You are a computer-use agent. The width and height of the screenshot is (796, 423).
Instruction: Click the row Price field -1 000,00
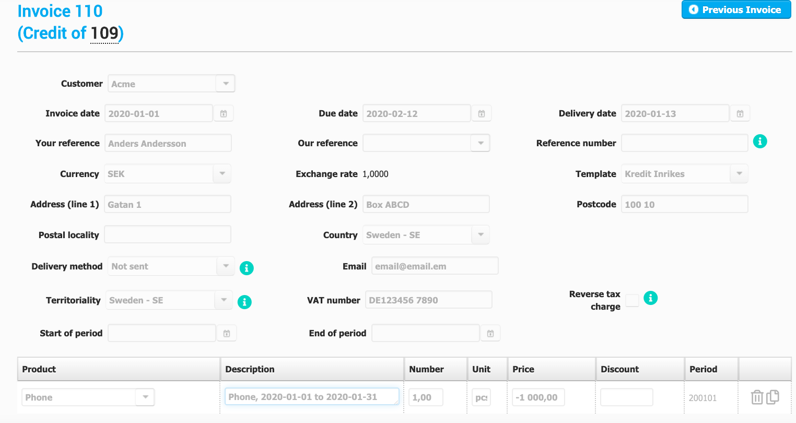coord(538,397)
